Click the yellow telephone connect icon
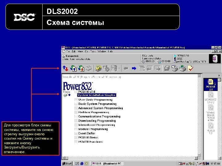The width and height of the screenshot is (222, 166). (98, 68)
